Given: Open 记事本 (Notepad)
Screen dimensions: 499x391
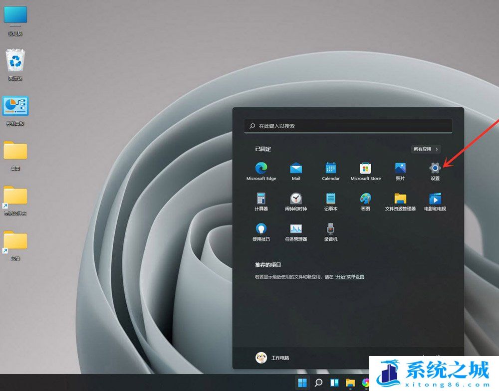Looking at the screenshot, I should [331, 201].
